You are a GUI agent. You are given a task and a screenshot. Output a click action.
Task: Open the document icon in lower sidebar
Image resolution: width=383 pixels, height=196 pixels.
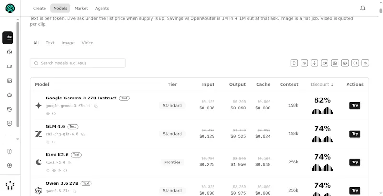pos(10,152)
